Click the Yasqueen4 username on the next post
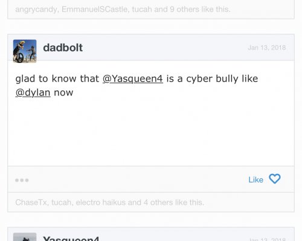The height and width of the screenshot is (241, 302). click(71, 239)
